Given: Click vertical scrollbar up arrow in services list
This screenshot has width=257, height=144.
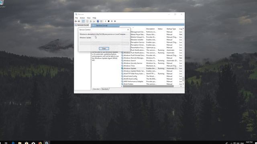Looking at the screenshot, I should click(x=183, y=29).
